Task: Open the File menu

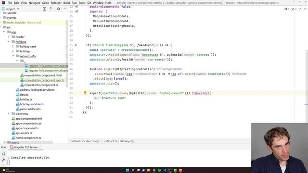Action: coord(10,3)
